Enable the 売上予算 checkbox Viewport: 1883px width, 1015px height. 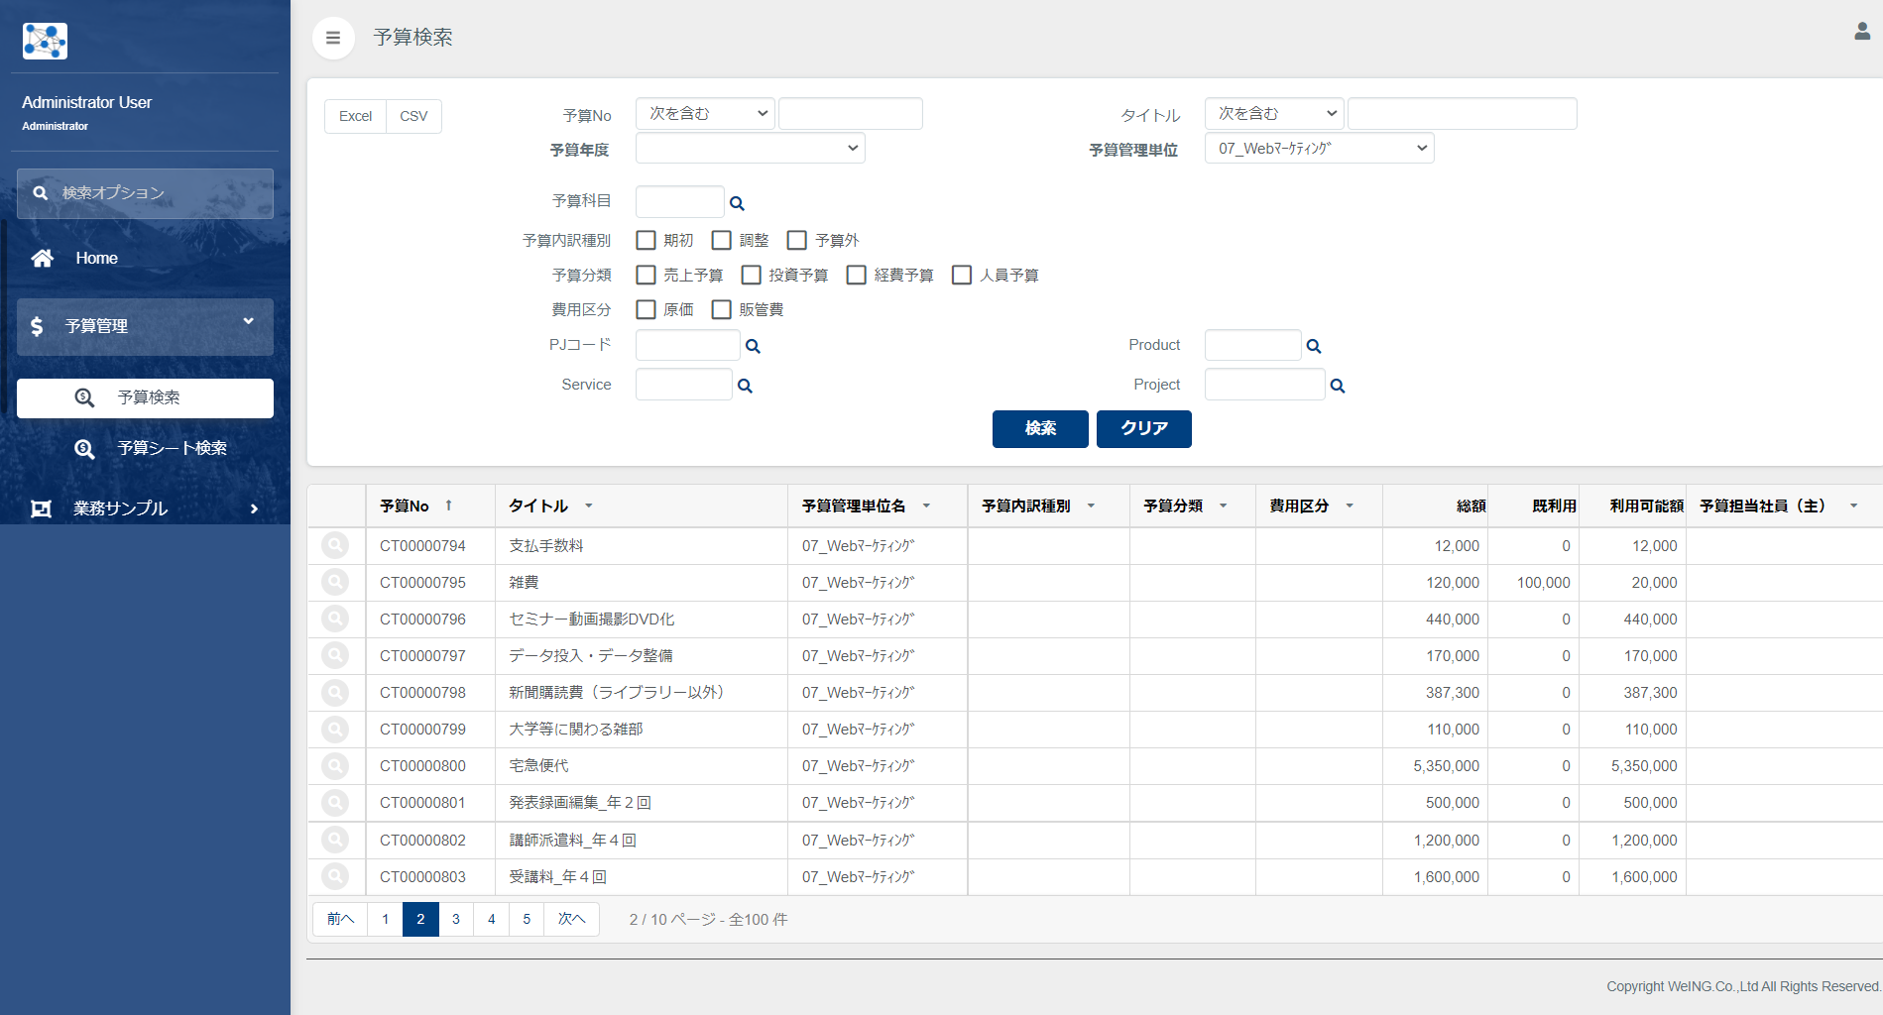(646, 275)
